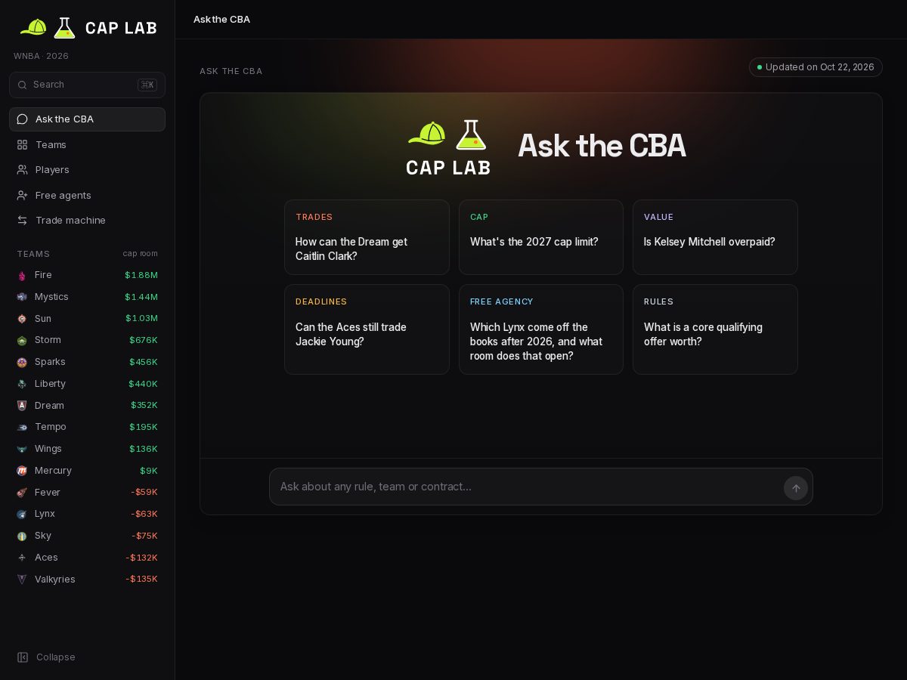This screenshot has width=907, height=680.
Task: Click the Sky cap room -$75K
Action: [x=144, y=536]
